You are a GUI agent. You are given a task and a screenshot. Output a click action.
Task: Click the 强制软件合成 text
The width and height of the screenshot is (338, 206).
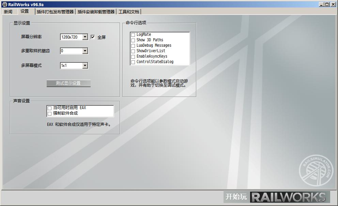click(65, 113)
